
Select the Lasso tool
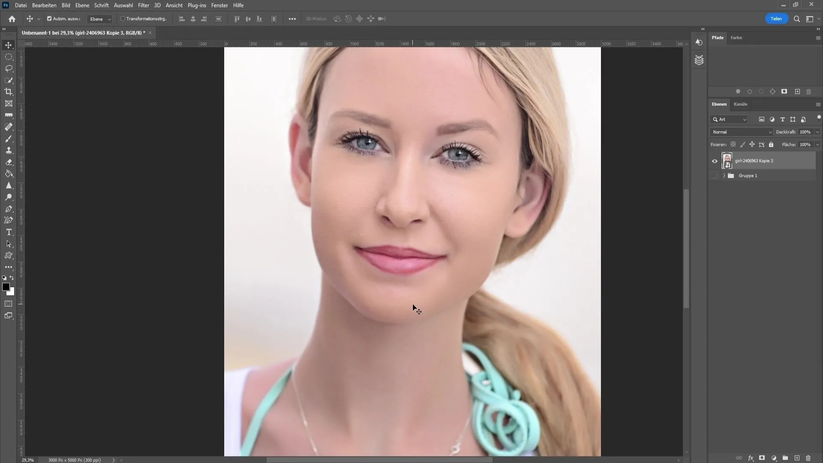(x=9, y=69)
